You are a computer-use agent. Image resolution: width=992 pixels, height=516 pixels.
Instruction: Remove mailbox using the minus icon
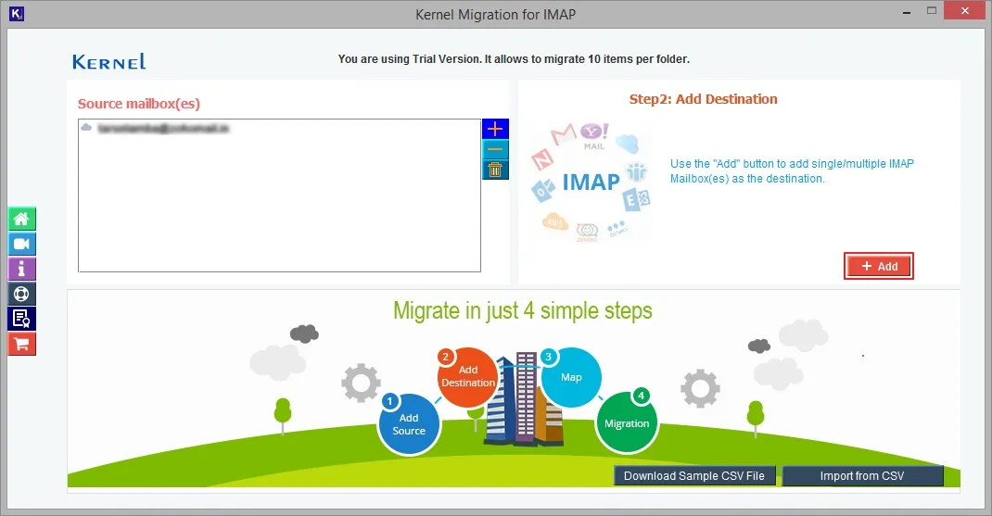click(x=495, y=149)
